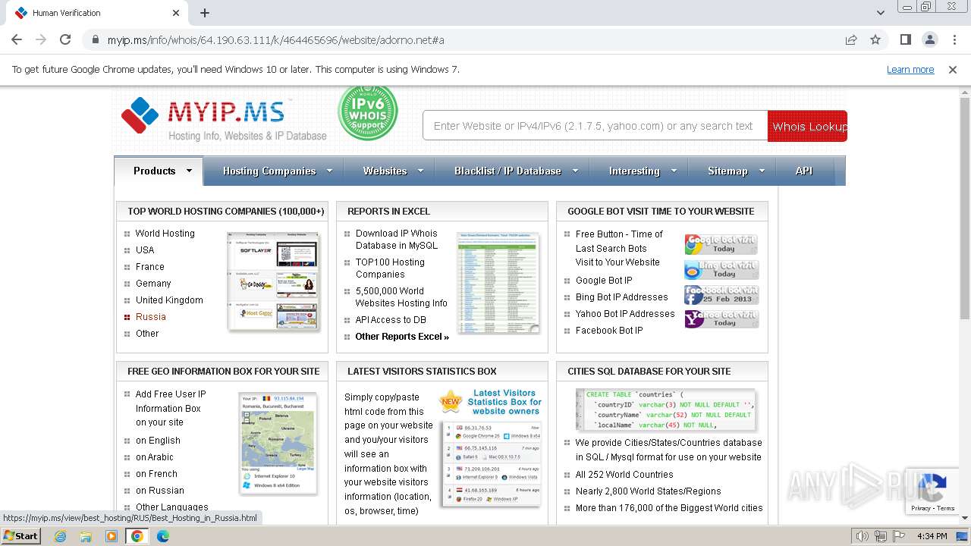Open the Russia hosting link

tap(151, 317)
